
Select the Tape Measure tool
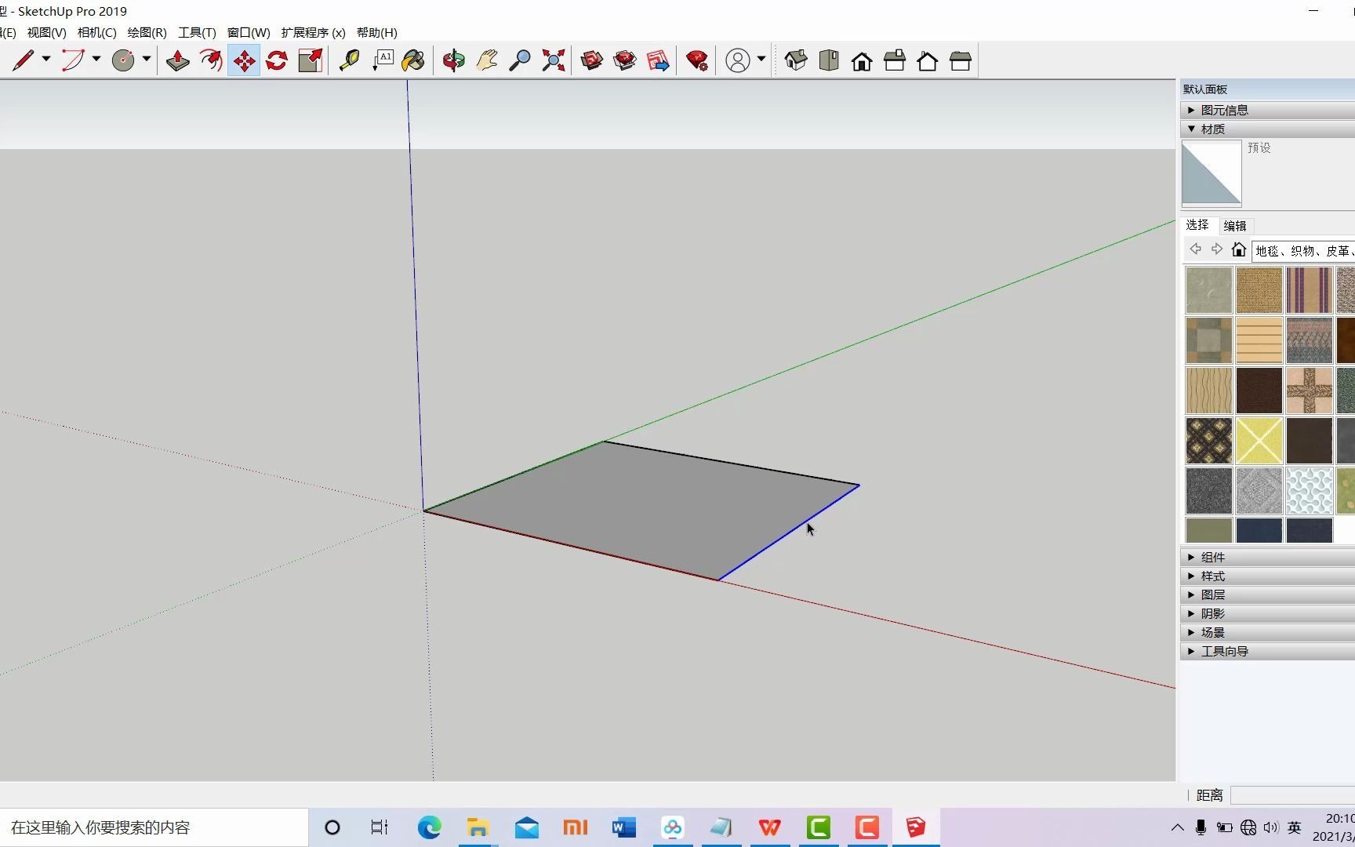(349, 60)
